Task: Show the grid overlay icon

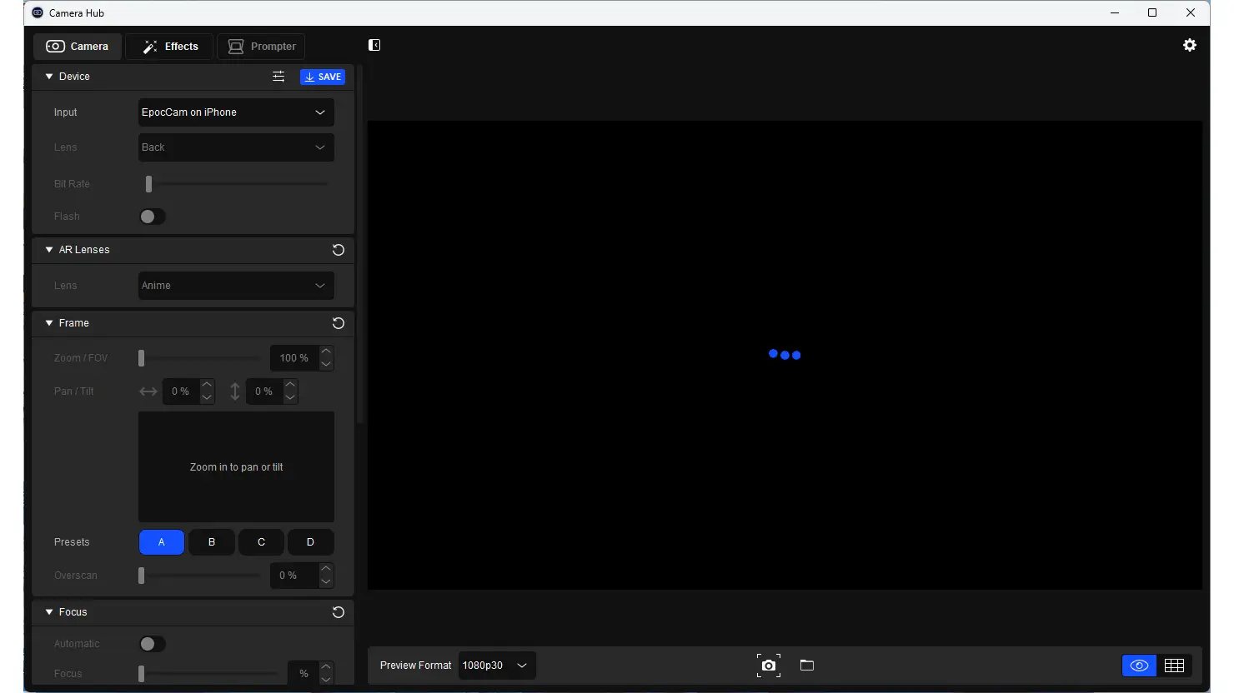Action: click(x=1174, y=665)
